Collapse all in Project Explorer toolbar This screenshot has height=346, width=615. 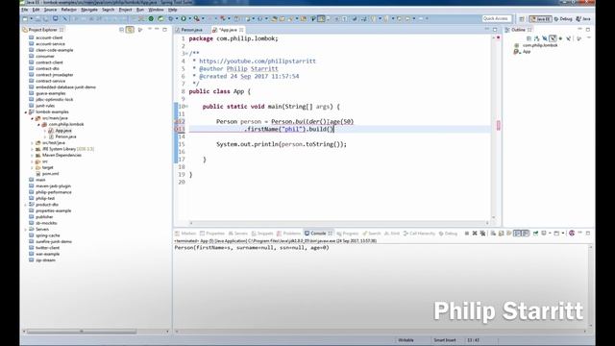pos(122,30)
